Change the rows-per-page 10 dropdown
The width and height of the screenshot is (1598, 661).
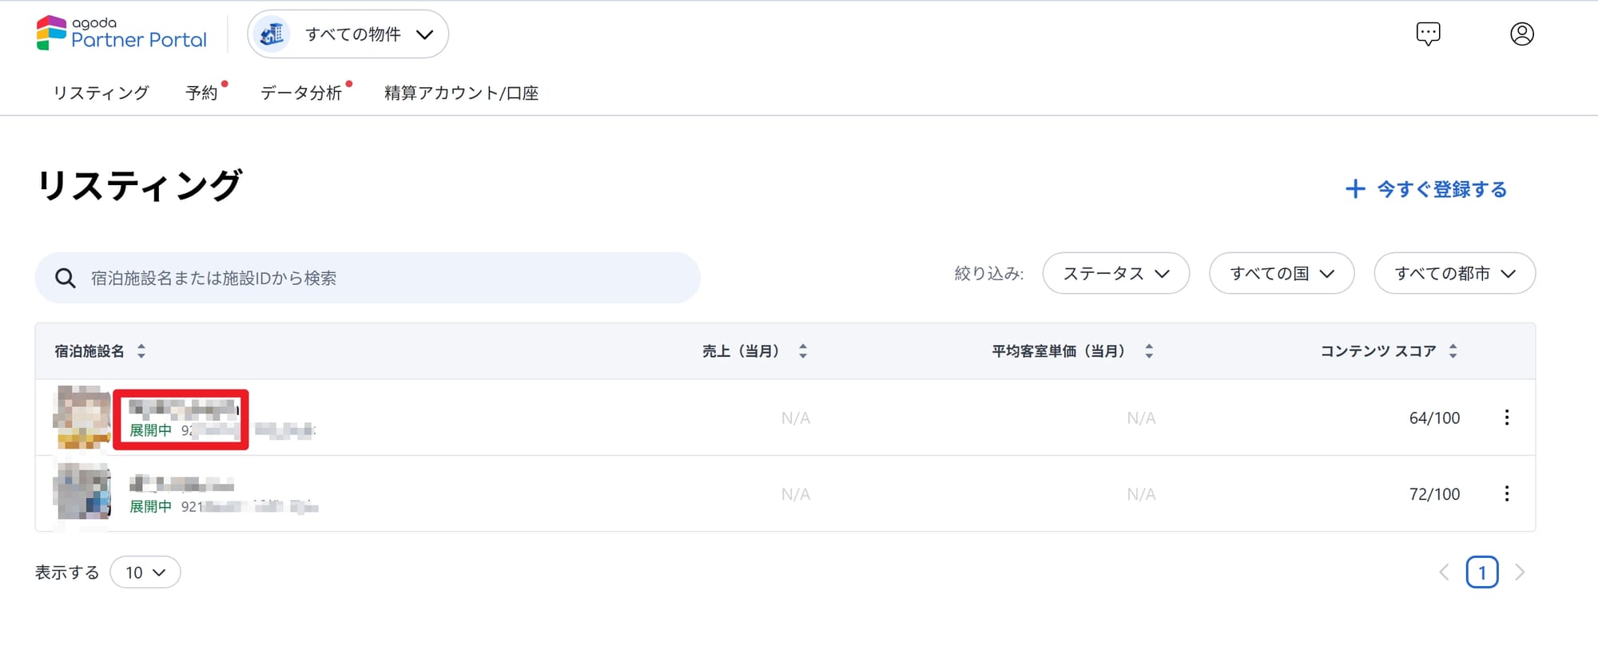(145, 572)
